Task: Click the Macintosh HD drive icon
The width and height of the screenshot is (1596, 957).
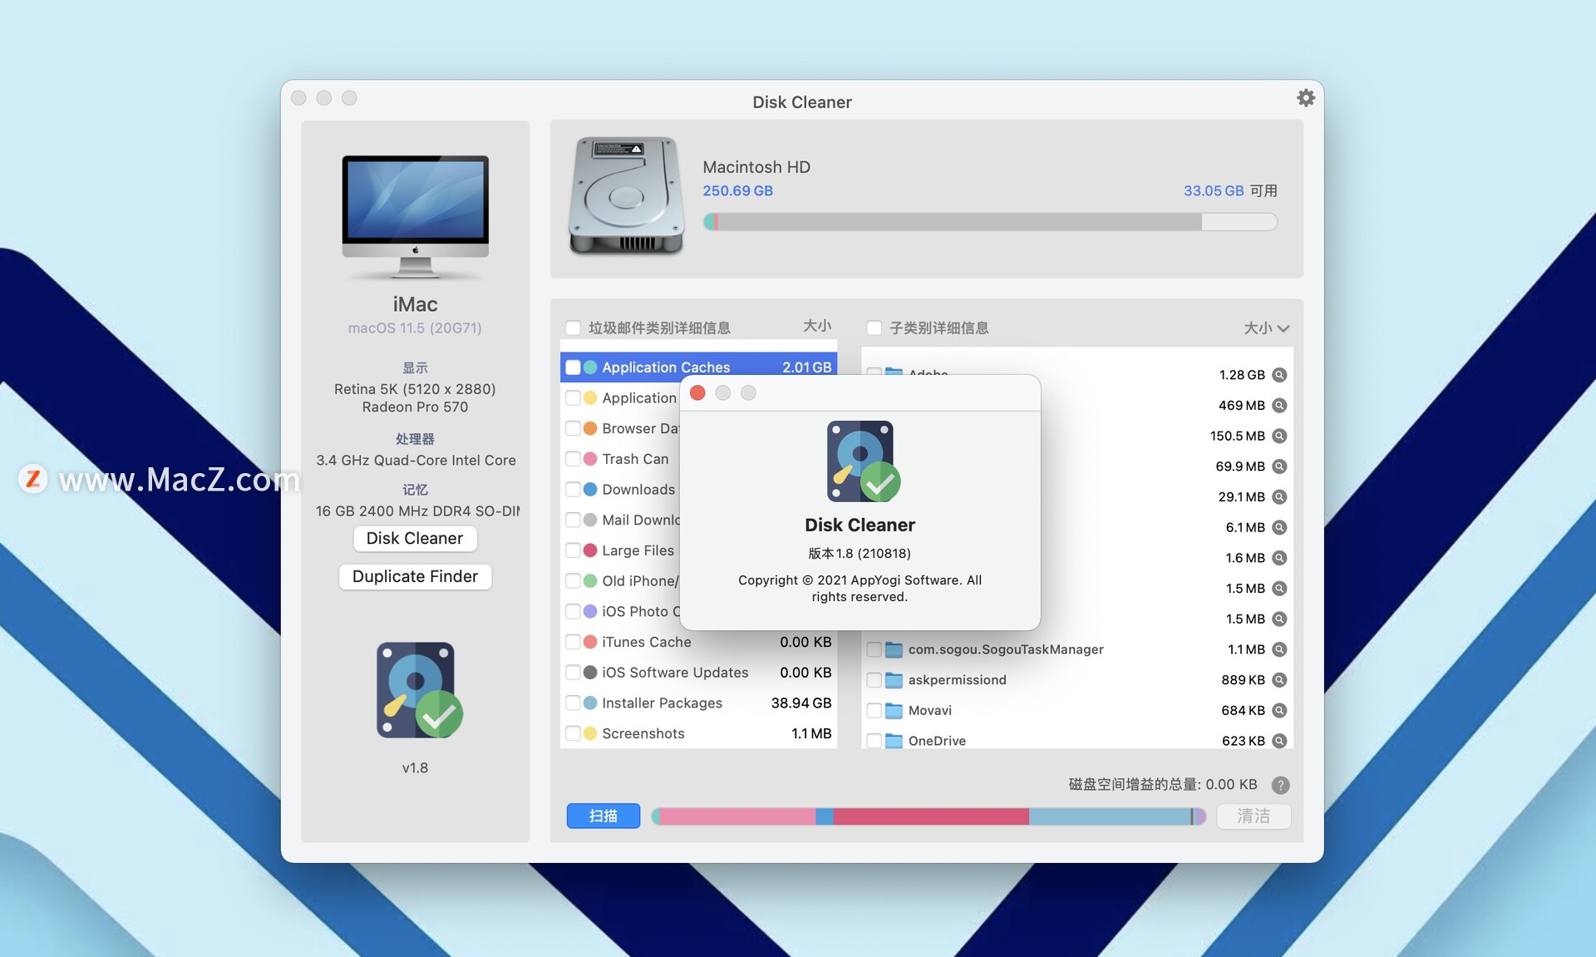Action: (x=626, y=196)
